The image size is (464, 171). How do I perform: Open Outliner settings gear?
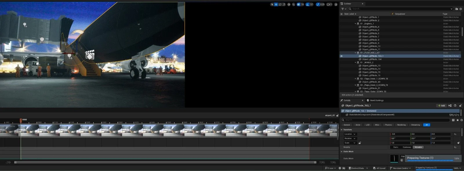coord(461,9)
